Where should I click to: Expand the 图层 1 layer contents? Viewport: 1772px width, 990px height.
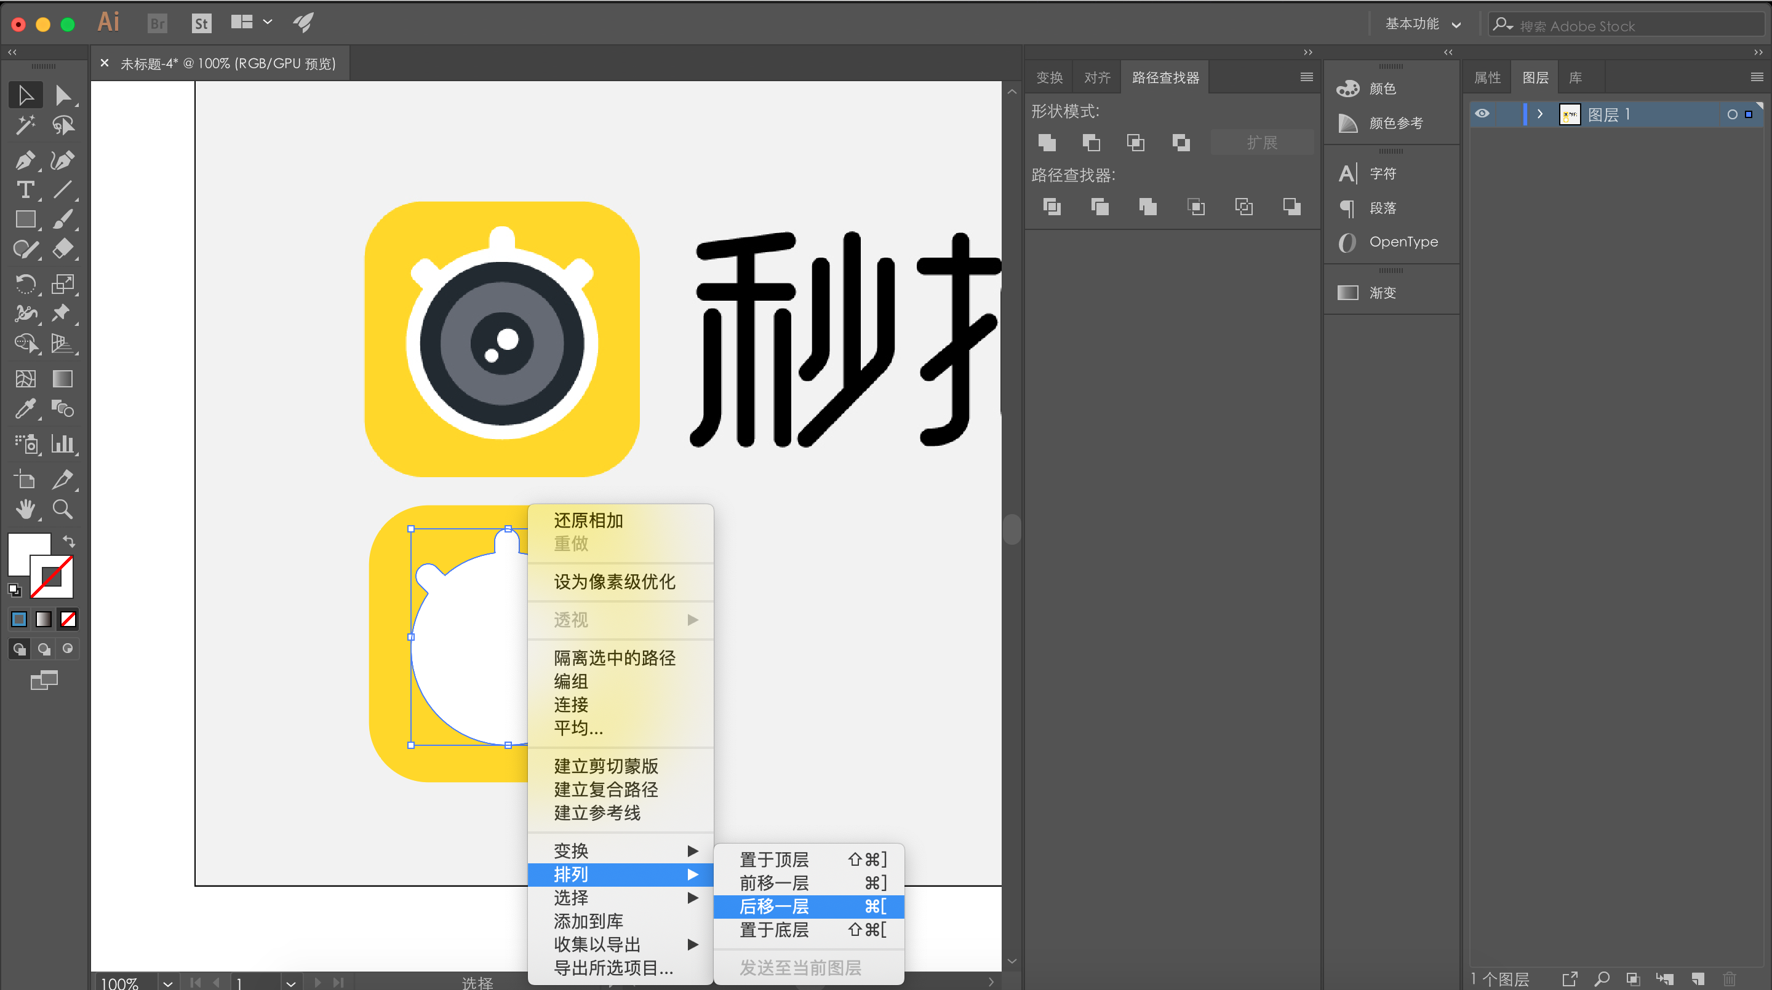point(1539,114)
